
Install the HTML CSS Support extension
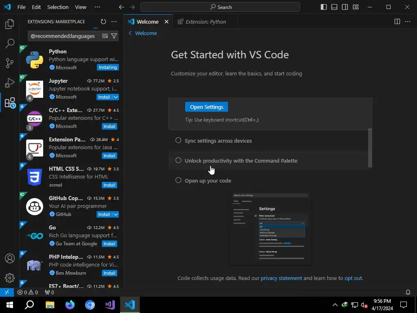(x=109, y=185)
